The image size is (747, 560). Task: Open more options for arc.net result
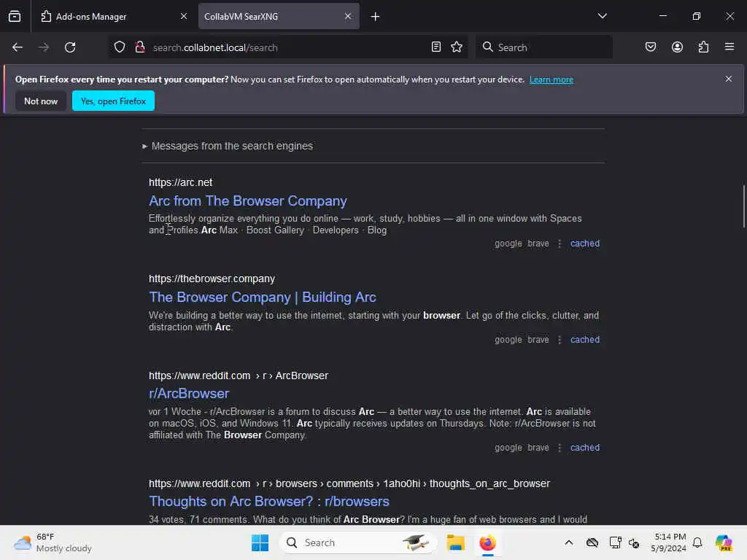(x=560, y=244)
